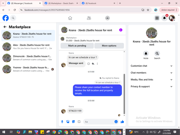Click the More options button
This screenshot has width=180, height=135.
pyautogui.click(x=109, y=46)
